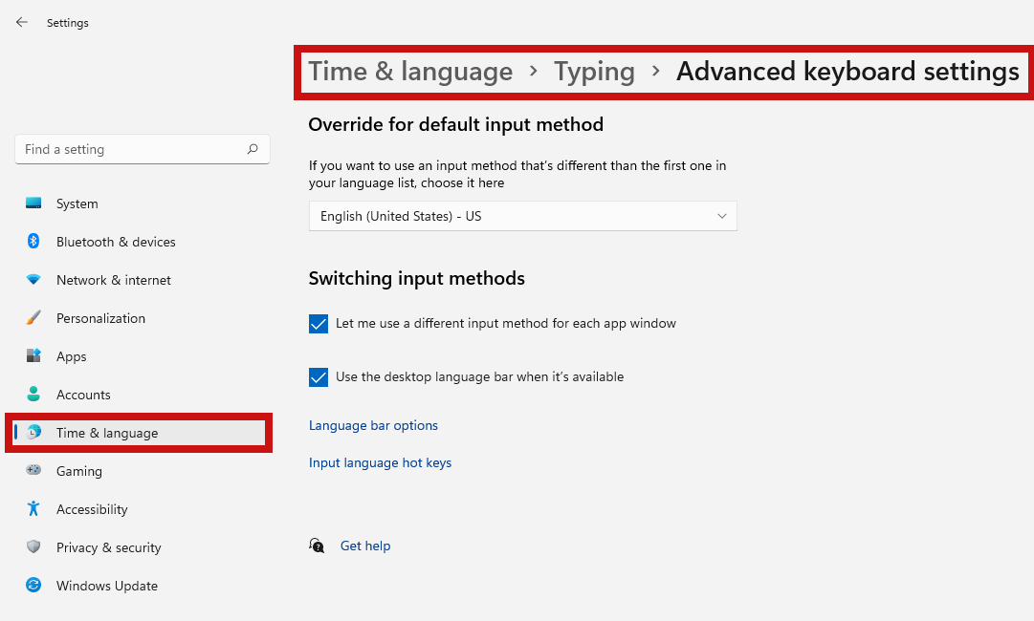Screen dimensions: 1034x621
Task: Open Apps settings from the sidebar
Action: point(33,356)
